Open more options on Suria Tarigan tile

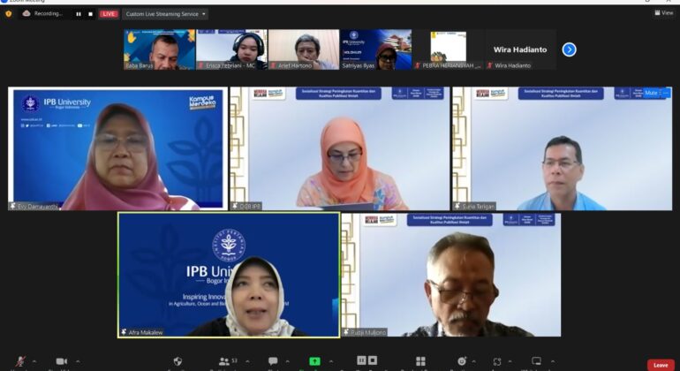(x=666, y=93)
